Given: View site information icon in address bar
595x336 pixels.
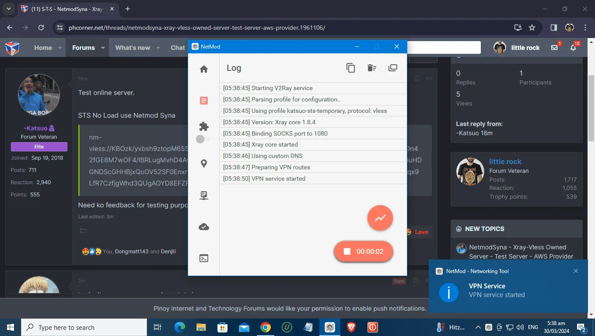Looking at the screenshot, I should click(60, 28).
